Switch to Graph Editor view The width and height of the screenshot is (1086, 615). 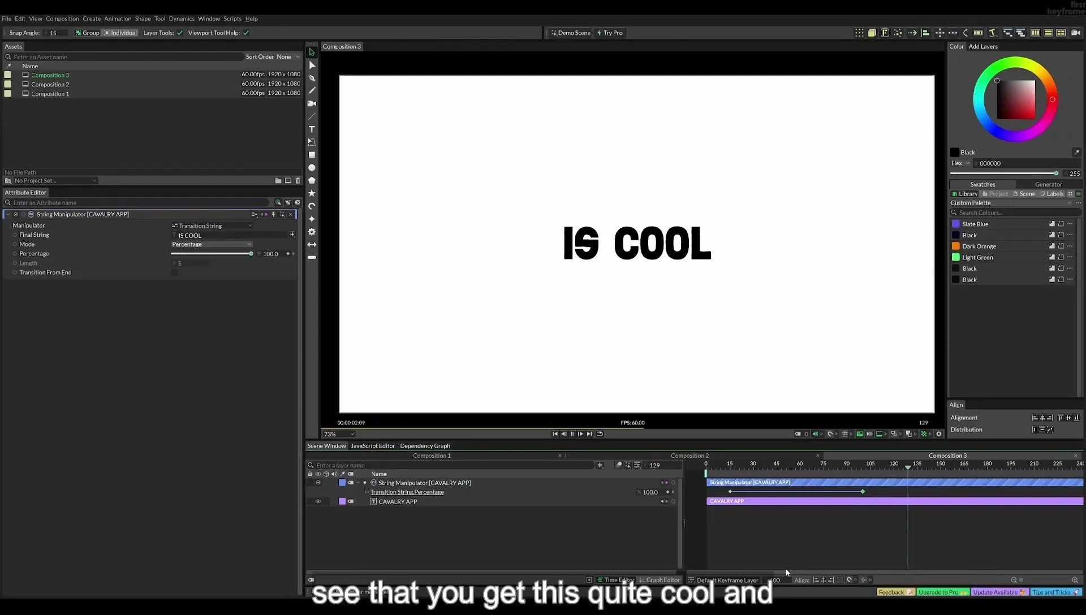tap(660, 580)
